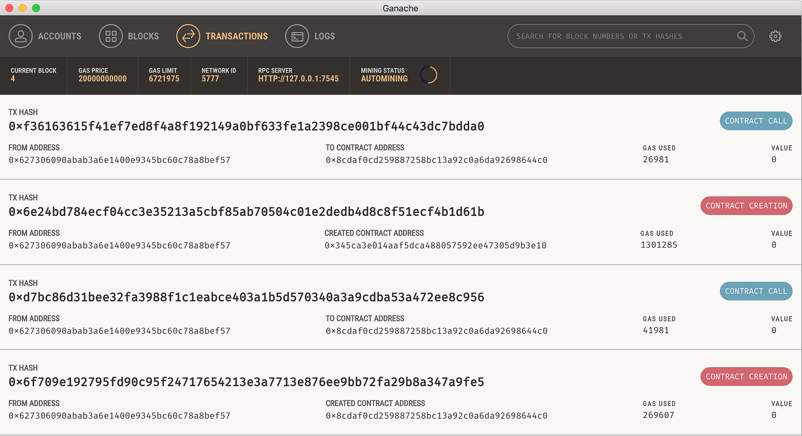Click gas used value 1301285
Image resolution: width=802 pixels, height=436 pixels.
click(659, 245)
